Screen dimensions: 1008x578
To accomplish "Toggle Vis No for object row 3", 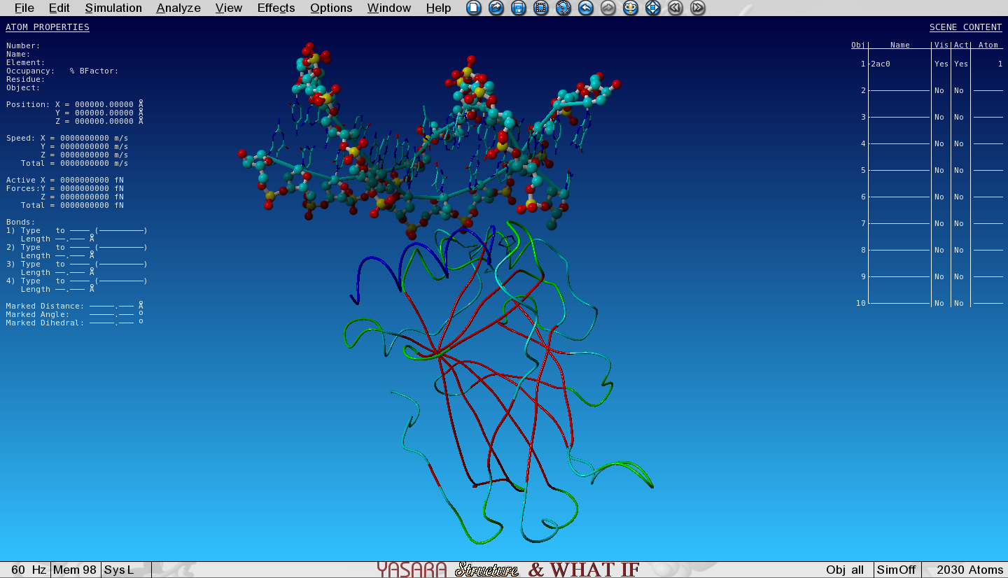I will 939,117.
